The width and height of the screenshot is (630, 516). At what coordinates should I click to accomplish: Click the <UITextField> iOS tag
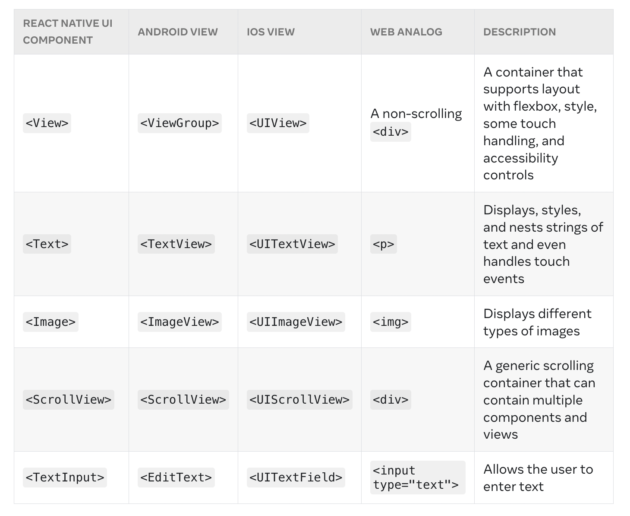[296, 478]
